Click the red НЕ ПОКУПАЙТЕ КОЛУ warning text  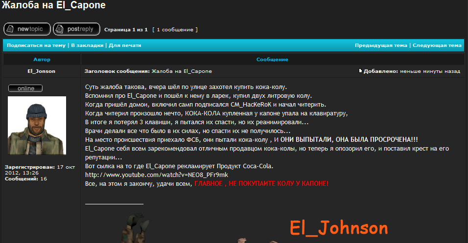[x=261, y=183]
